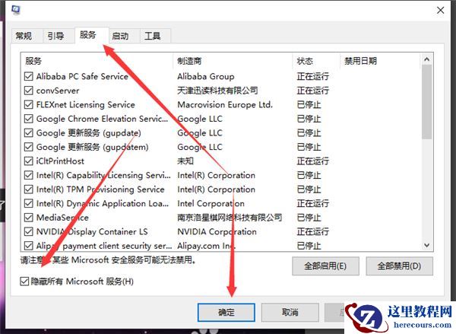Toggle Intel(R) Capability Licensing Service checkbox
The height and width of the screenshot is (334, 456).
[x=29, y=175]
